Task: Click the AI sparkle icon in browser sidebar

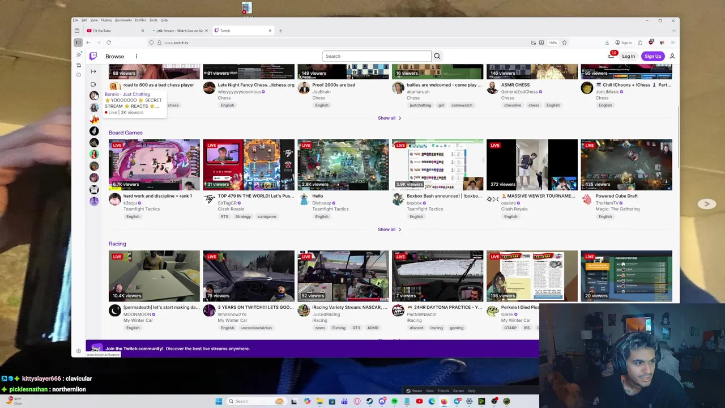Action: [x=79, y=55]
